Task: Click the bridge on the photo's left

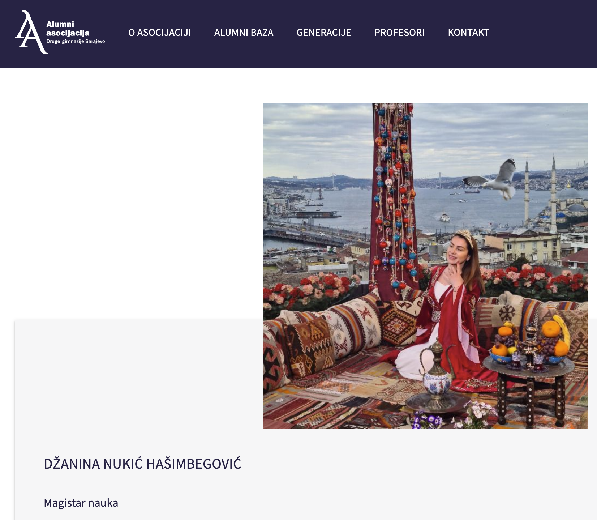Action: pos(311,235)
